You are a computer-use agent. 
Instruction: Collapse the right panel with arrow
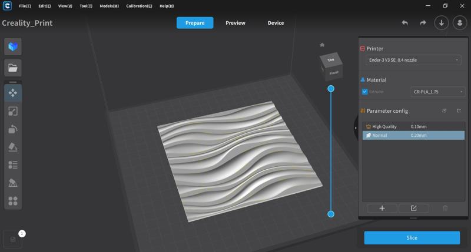coord(356,128)
